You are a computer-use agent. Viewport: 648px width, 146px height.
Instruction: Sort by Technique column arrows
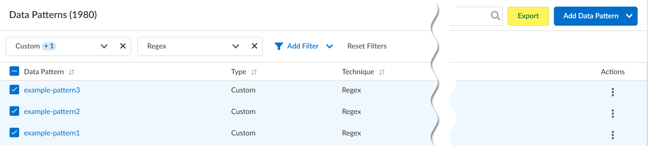pyautogui.click(x=382, y=72)
